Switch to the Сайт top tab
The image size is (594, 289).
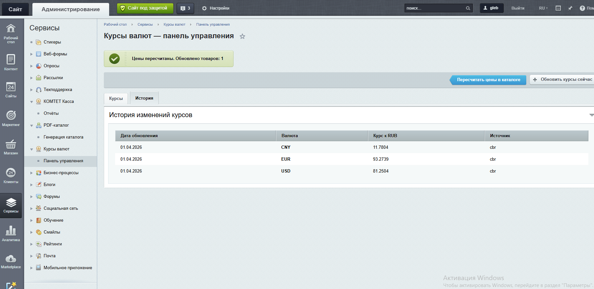tap(15, 9)
